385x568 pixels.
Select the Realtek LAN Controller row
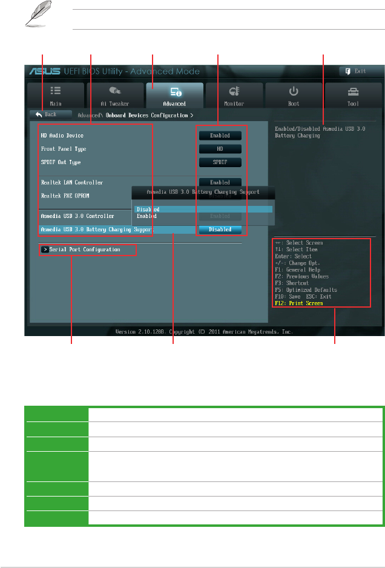click(71, 183)
